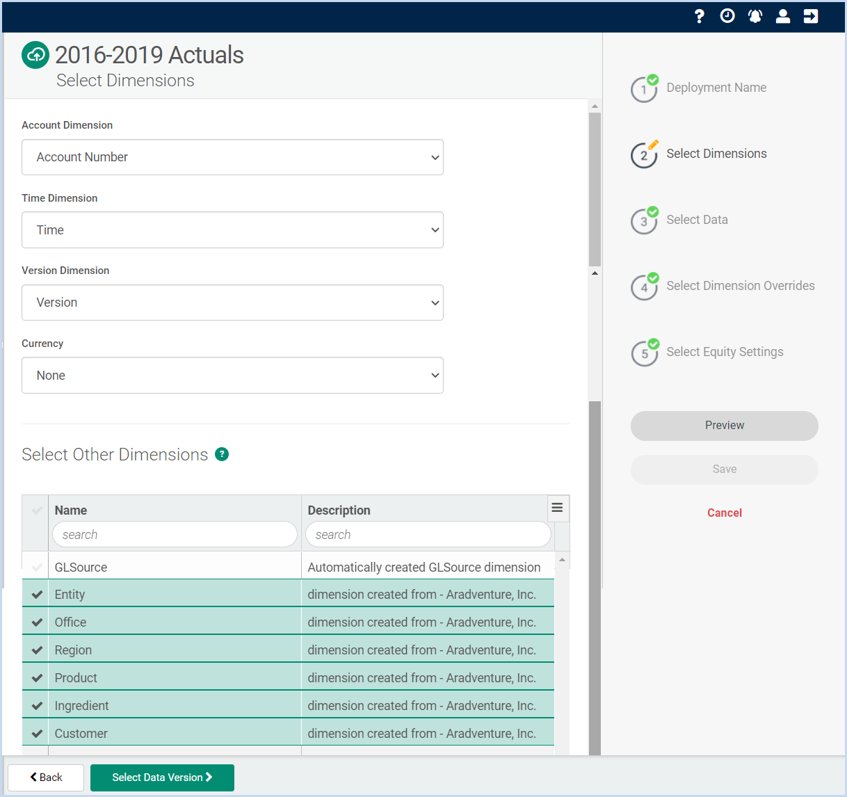Select the Product name cell
Viewport: 847px width, 797px height.
coord(175,677)
